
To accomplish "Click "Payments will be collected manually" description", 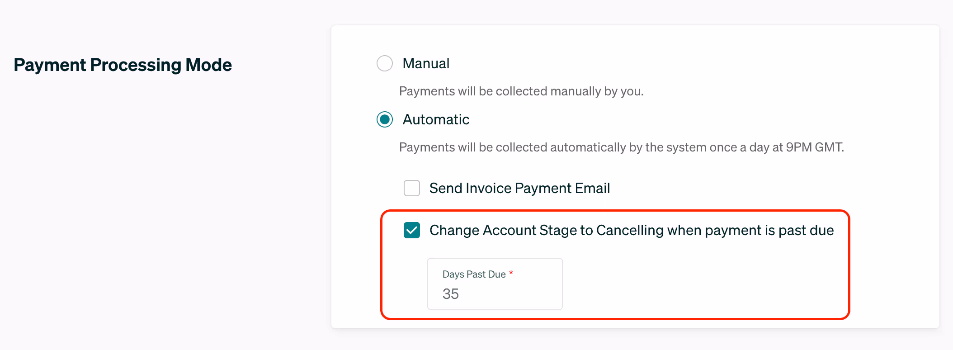I will (x=521, y=91).
